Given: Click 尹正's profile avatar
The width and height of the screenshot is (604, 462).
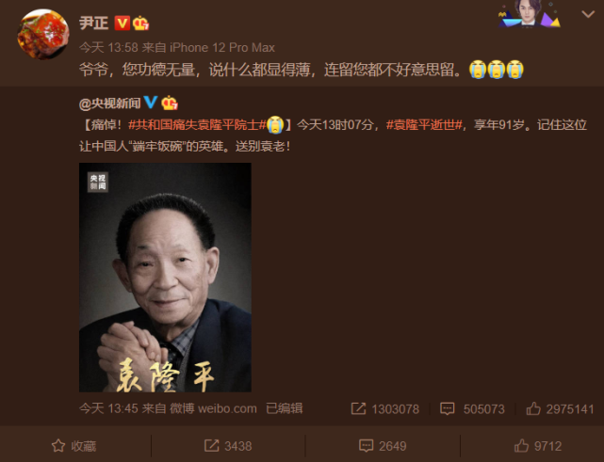Looking at the screenshot, I should pos(43,35).
